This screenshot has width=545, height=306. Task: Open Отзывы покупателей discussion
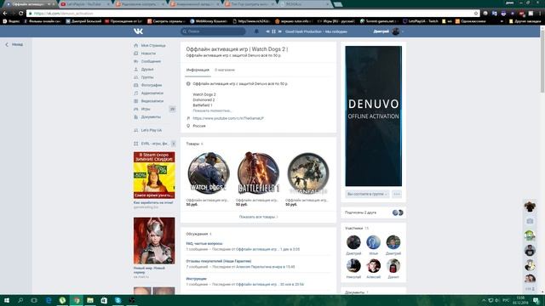[x=218, y=261]
